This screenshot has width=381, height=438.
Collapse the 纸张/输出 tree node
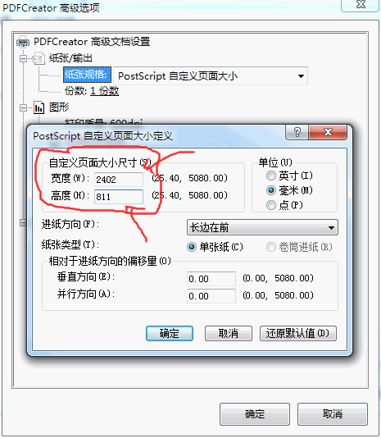[x=24, y=59]
